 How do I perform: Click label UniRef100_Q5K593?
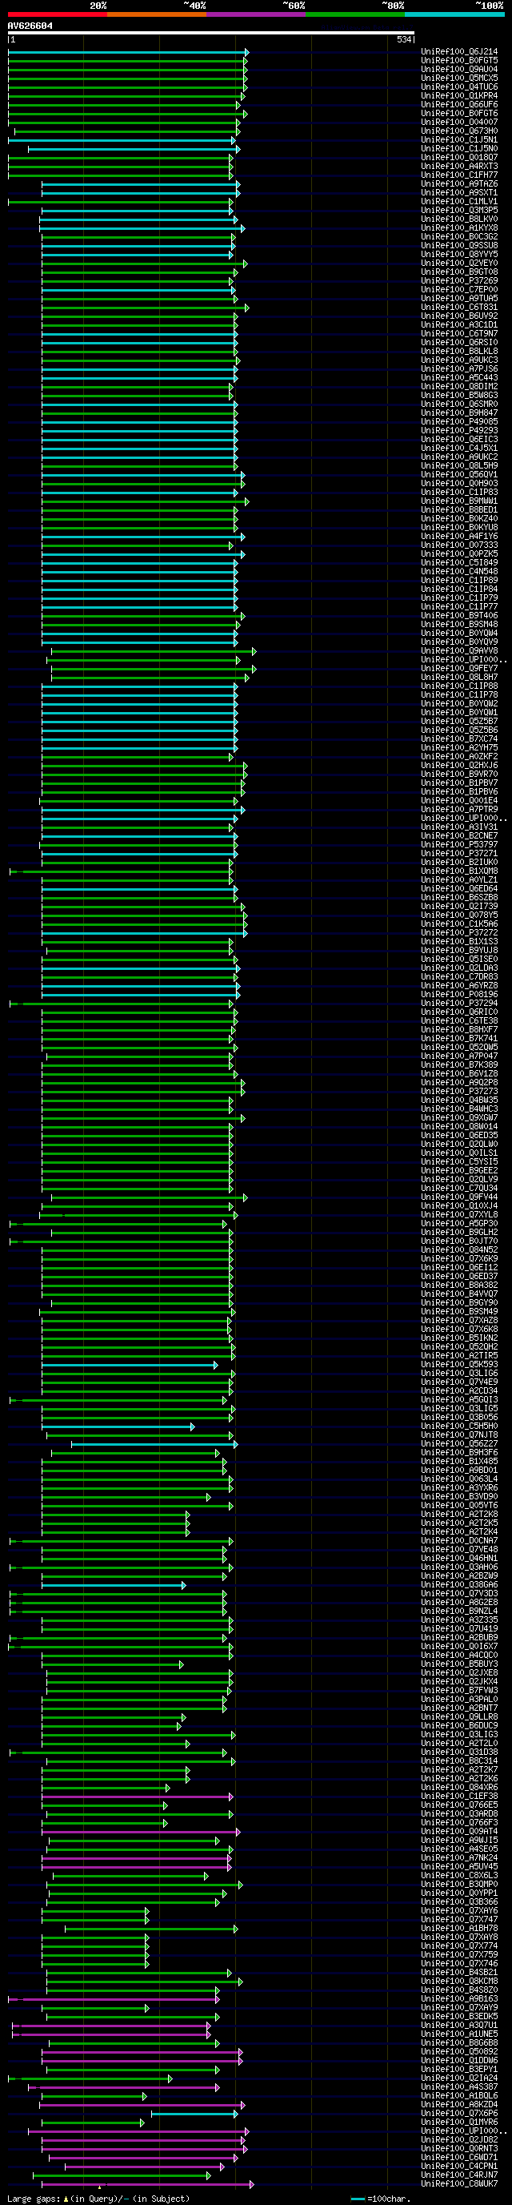[x=459, y=1366]
